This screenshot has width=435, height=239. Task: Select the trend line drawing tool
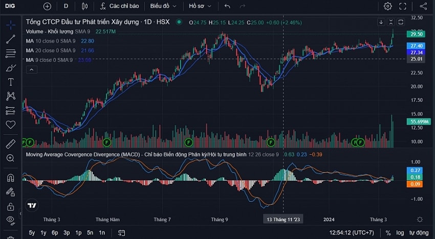click(x=11, y=39)
